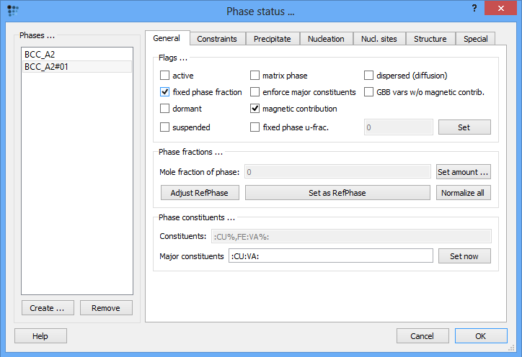This screenshot has height=357, width=522.
Task: Click the Major constituents text field
Action: click(x=330, y=256)
